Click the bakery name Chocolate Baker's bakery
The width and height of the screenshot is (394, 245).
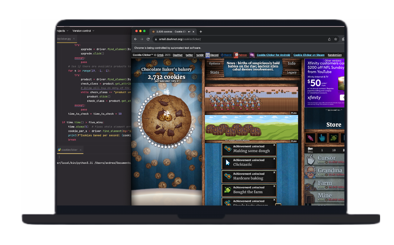166,69
